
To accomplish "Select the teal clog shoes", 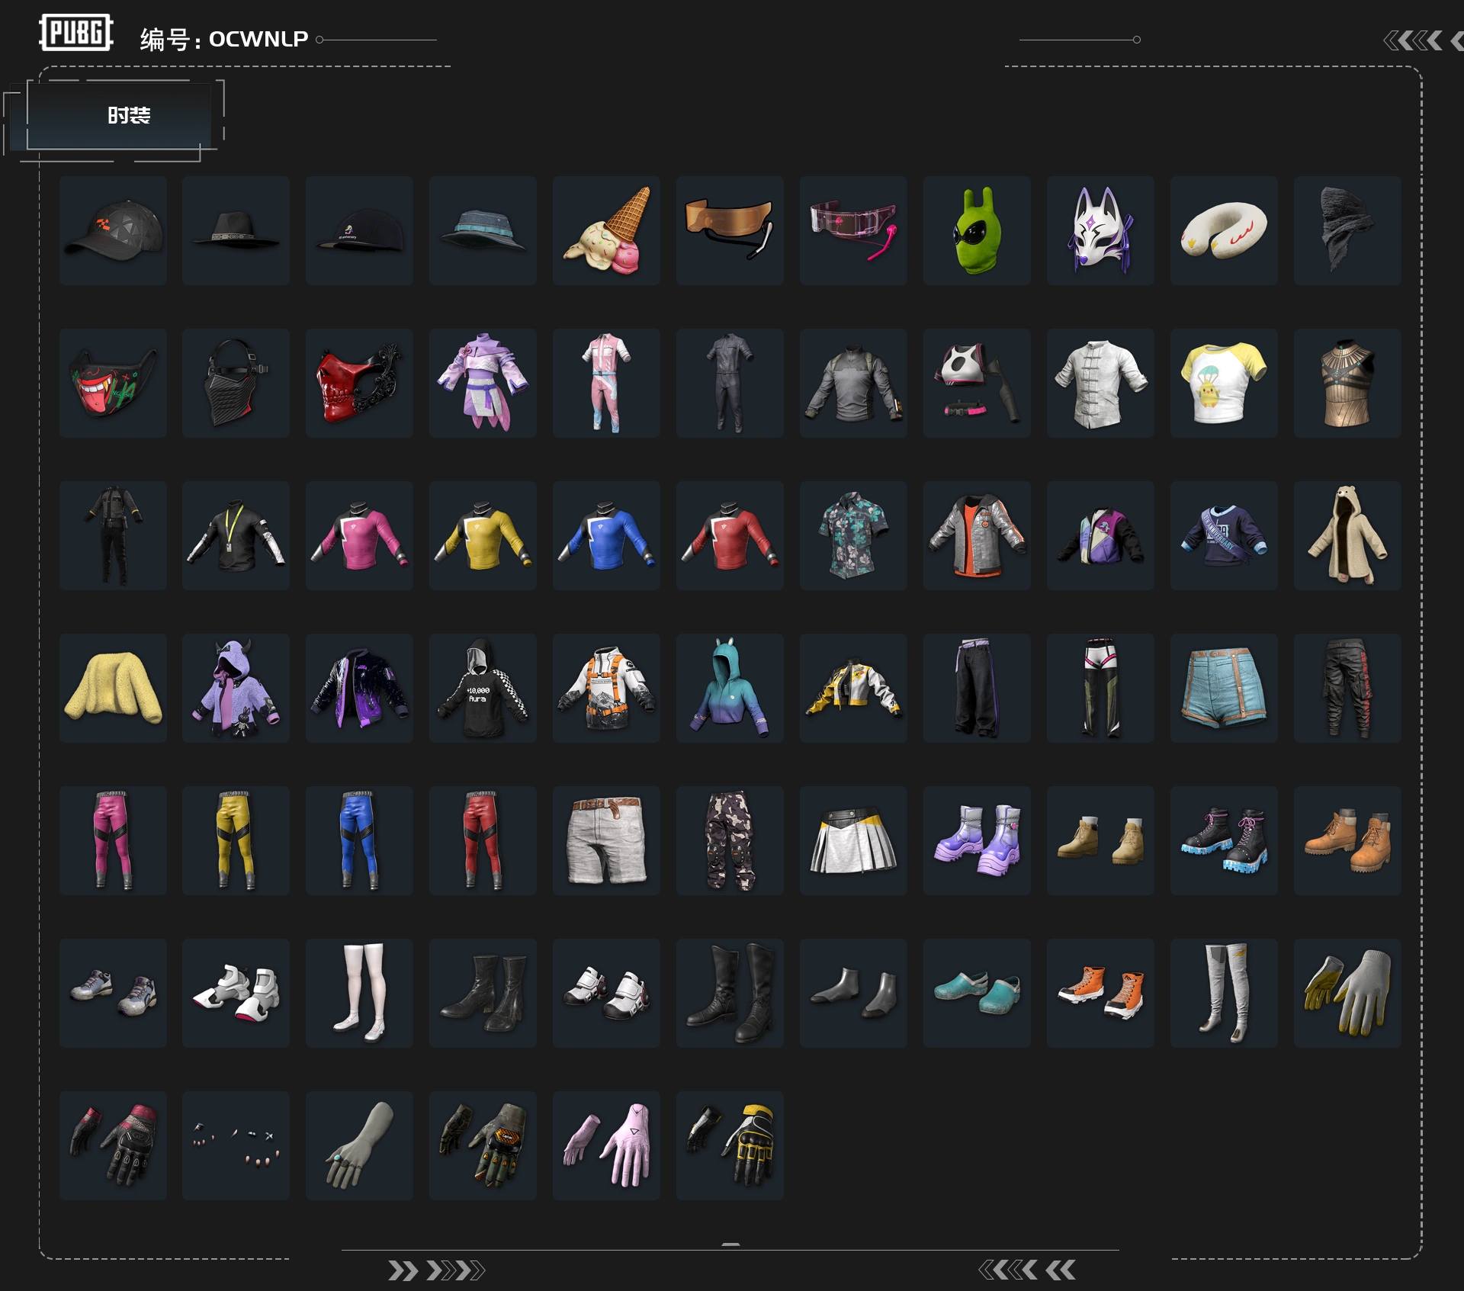I will (977, 993).
